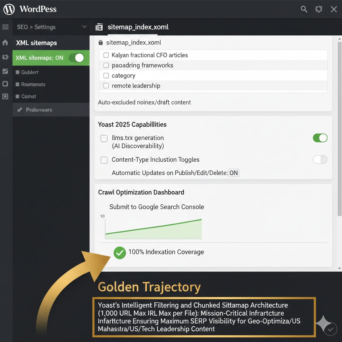
Task: Enable the Content-Type Inclustion Toggles switch
Action: [320, 159]
